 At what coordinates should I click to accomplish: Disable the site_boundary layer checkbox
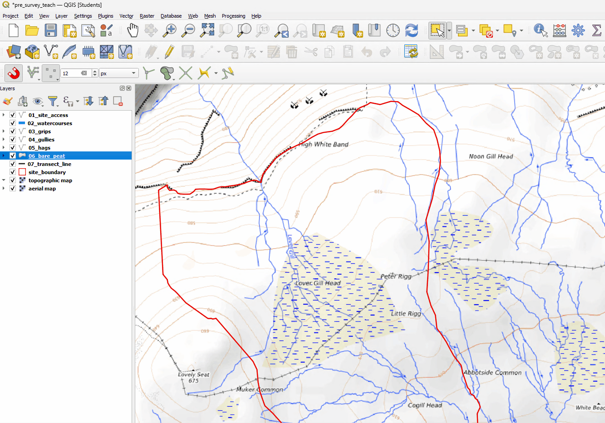(x=12, y=172)
